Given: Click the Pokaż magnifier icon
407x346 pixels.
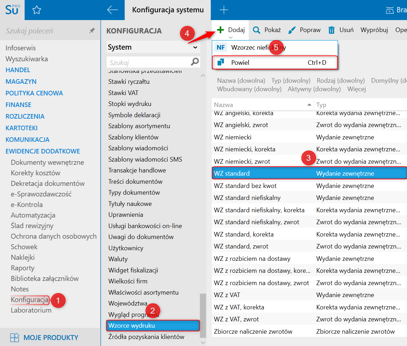Looking at the screenshot, I should (256, 30).
